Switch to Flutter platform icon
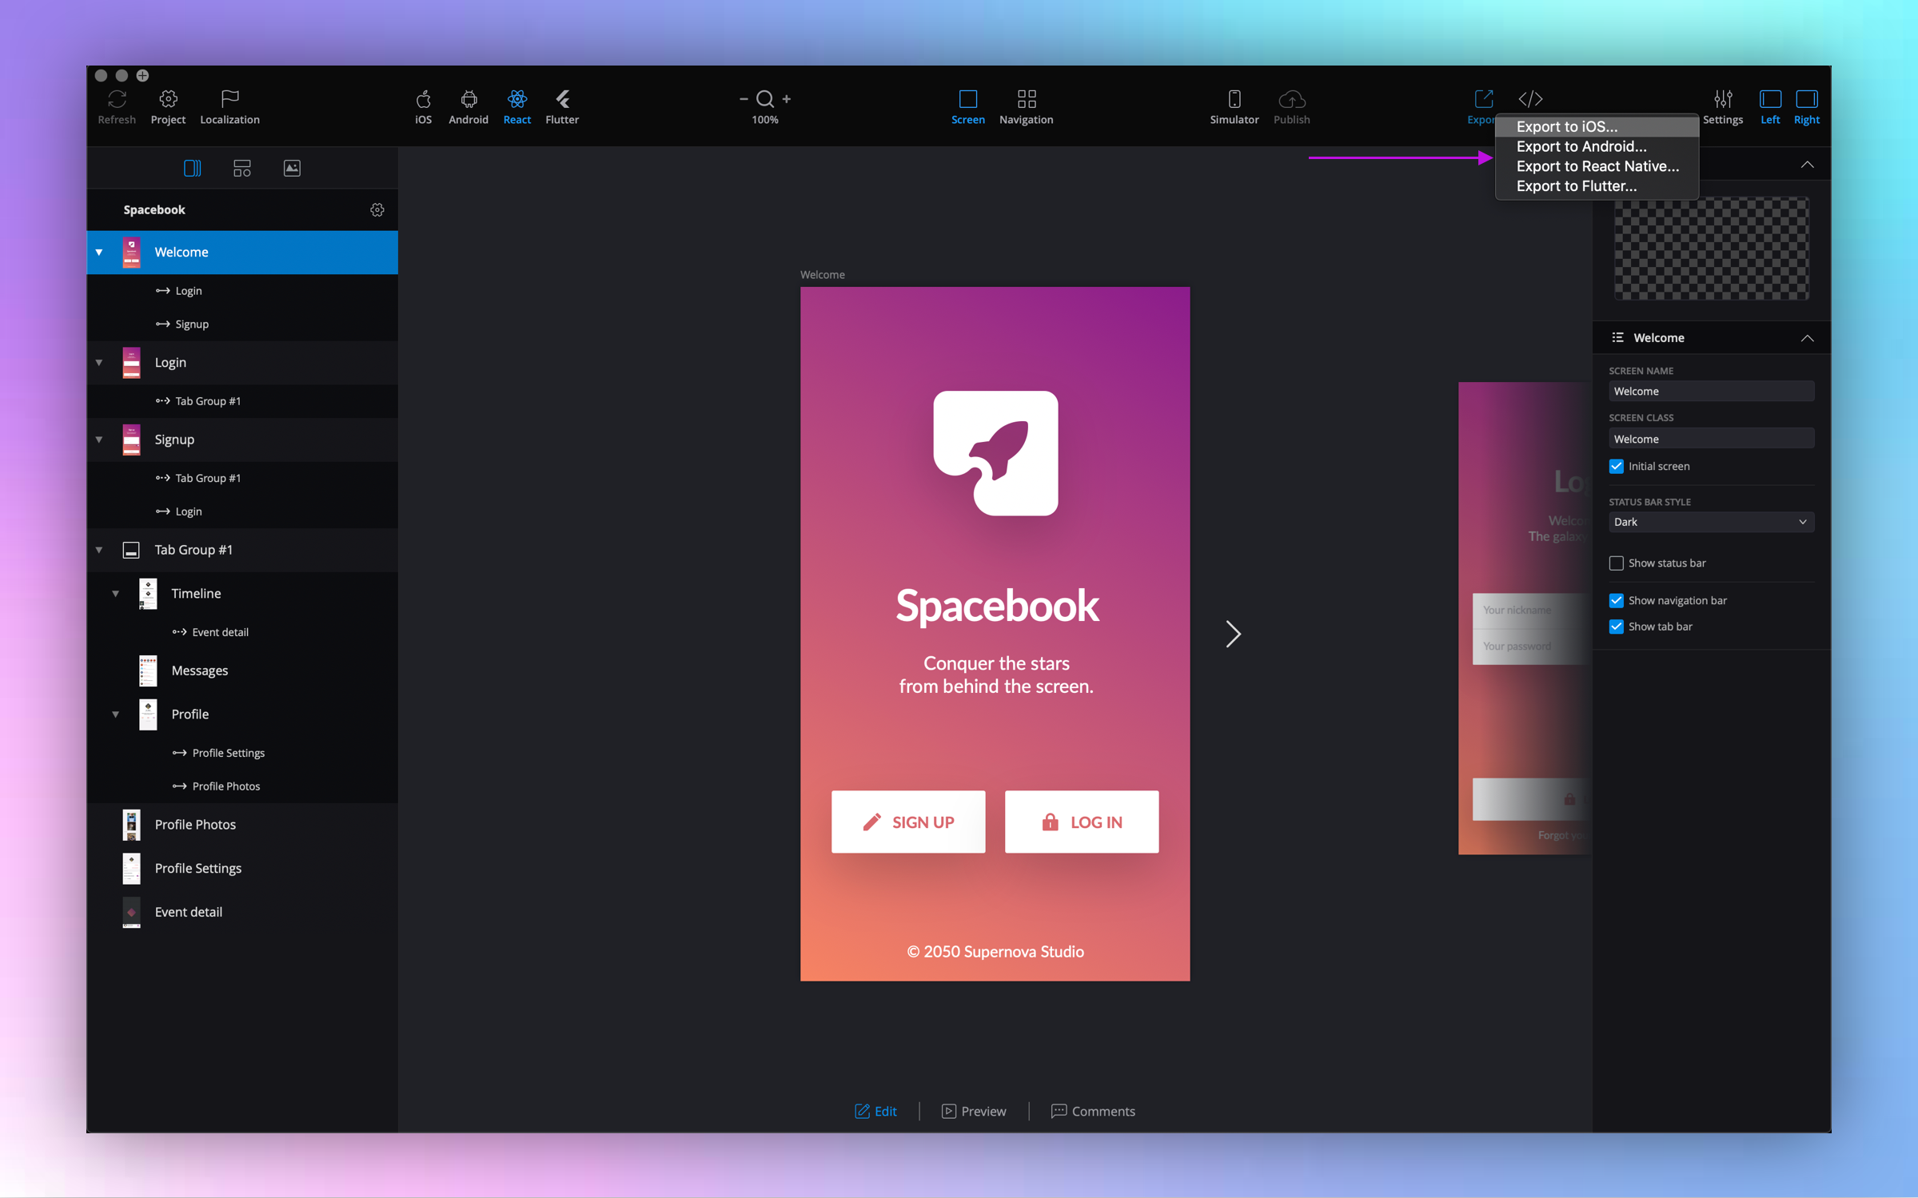The image size is (1918, 1198). tap(562, 99)
